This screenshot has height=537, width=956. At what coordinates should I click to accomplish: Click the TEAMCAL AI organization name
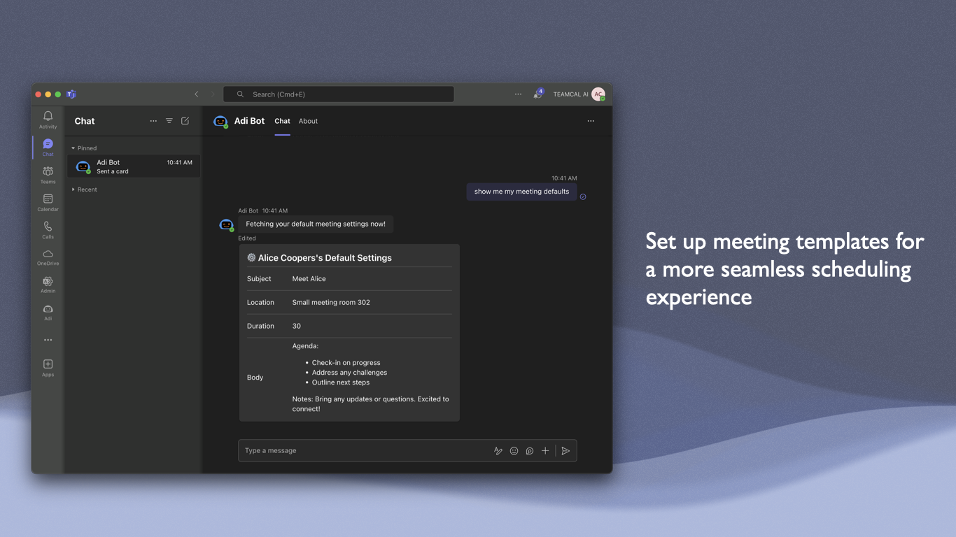tap(570, 94)
